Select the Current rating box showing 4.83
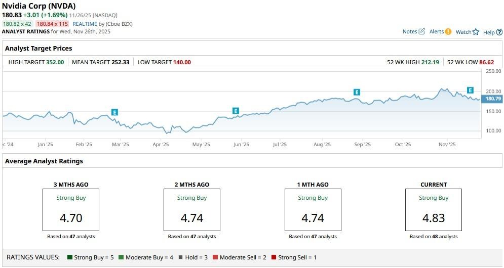 (x=433, y=210)
